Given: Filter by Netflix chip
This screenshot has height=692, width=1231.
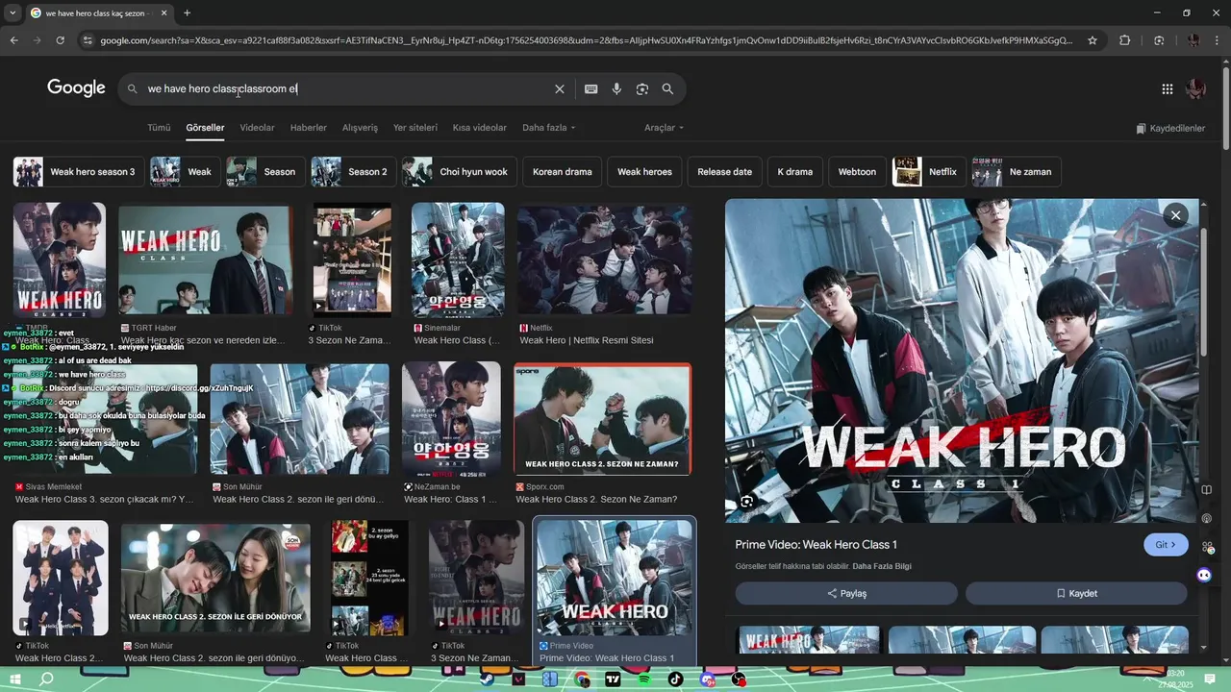Looking at the screenshot, I should coord(929,172).
